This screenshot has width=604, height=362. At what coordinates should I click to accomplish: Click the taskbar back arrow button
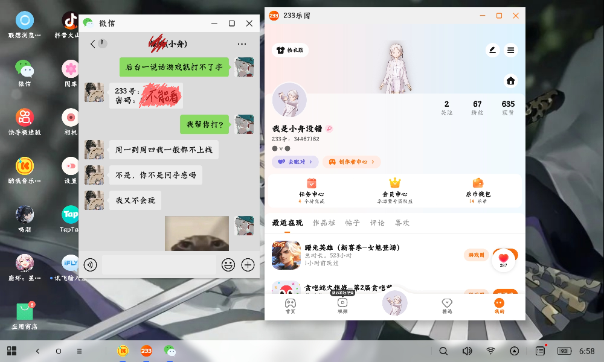(x=37, y=351)
